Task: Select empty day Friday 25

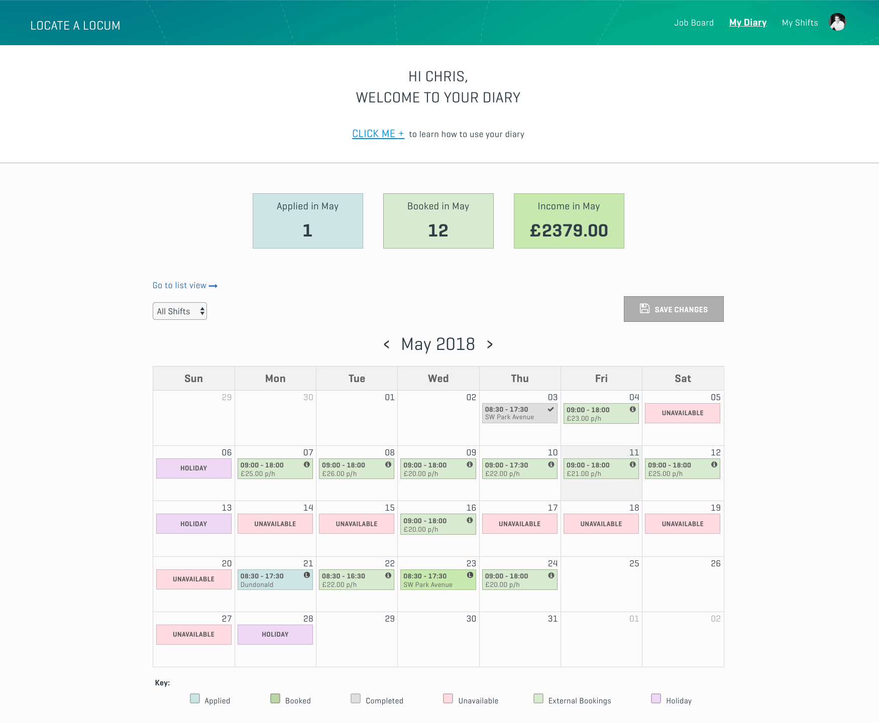Action: (601, 584)
